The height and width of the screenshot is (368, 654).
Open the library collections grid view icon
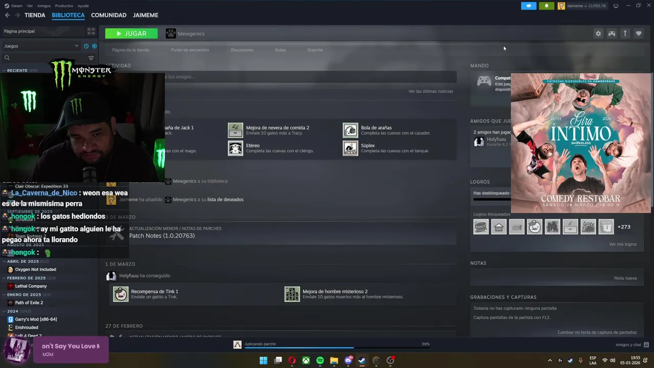point(91,31)
